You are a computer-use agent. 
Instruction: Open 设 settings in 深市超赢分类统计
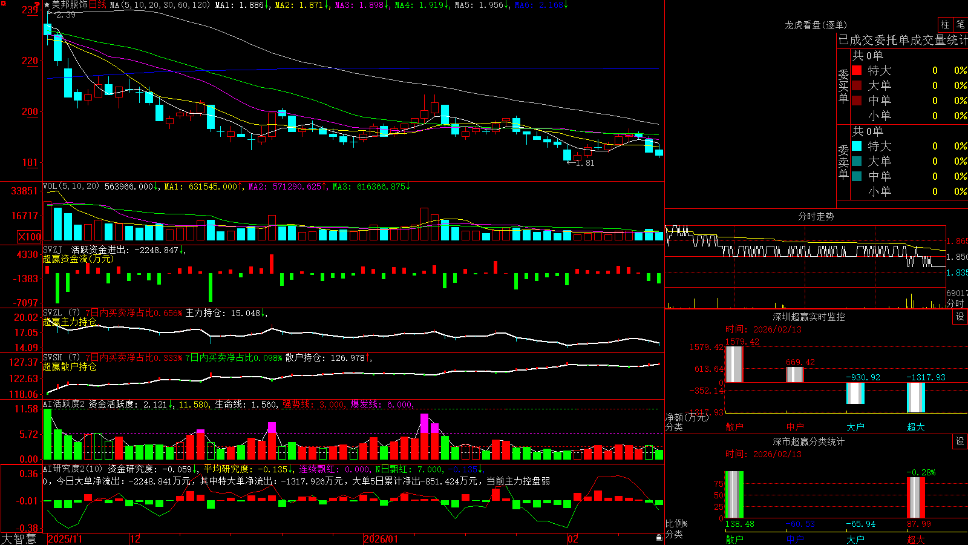click(x=960, y=441)
